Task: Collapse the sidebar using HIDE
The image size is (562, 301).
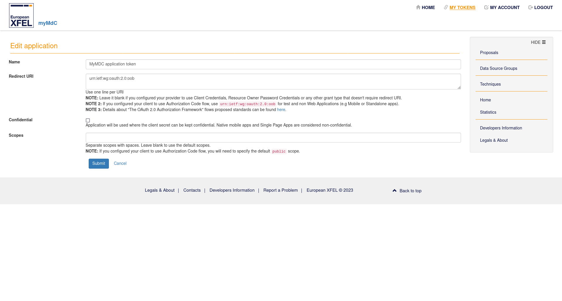Action: (x=536, y=42)
